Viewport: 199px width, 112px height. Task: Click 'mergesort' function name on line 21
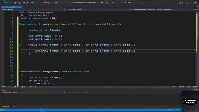pos(50,72)
